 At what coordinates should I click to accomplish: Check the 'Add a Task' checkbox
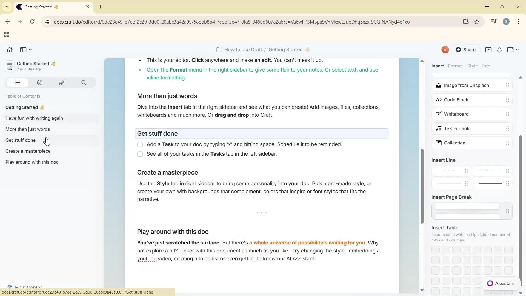pos(140,144)
